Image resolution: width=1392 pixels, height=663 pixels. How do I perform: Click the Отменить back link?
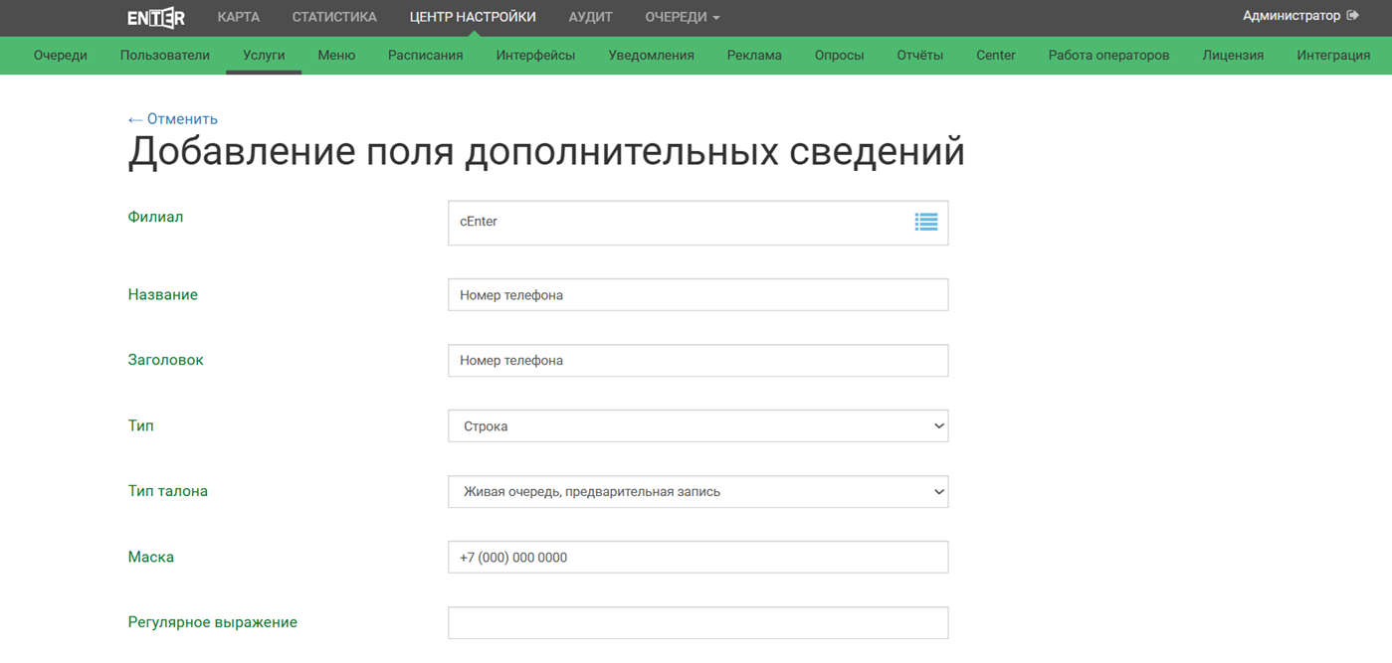pyautogui.click(x=172, y=119)
